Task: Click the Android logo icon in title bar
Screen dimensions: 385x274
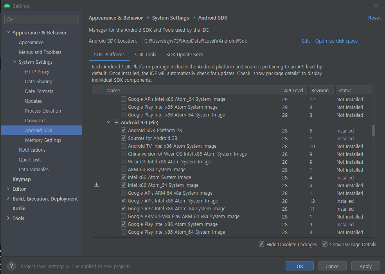Action: (7, 5)
